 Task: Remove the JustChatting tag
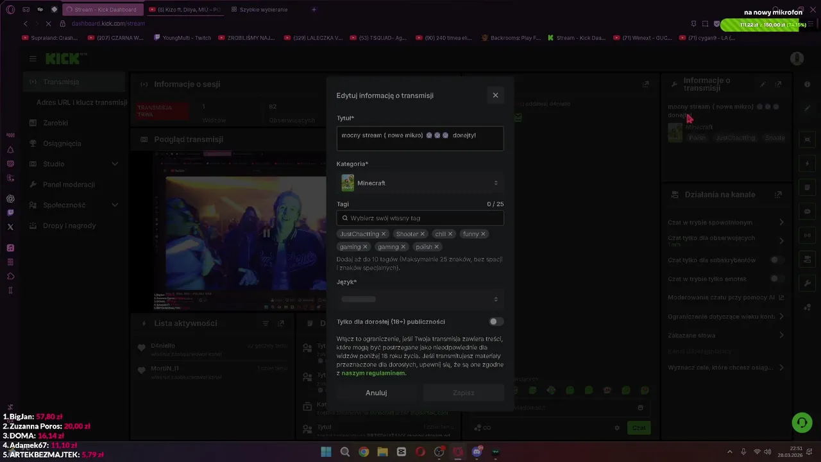tap(384, 234)
